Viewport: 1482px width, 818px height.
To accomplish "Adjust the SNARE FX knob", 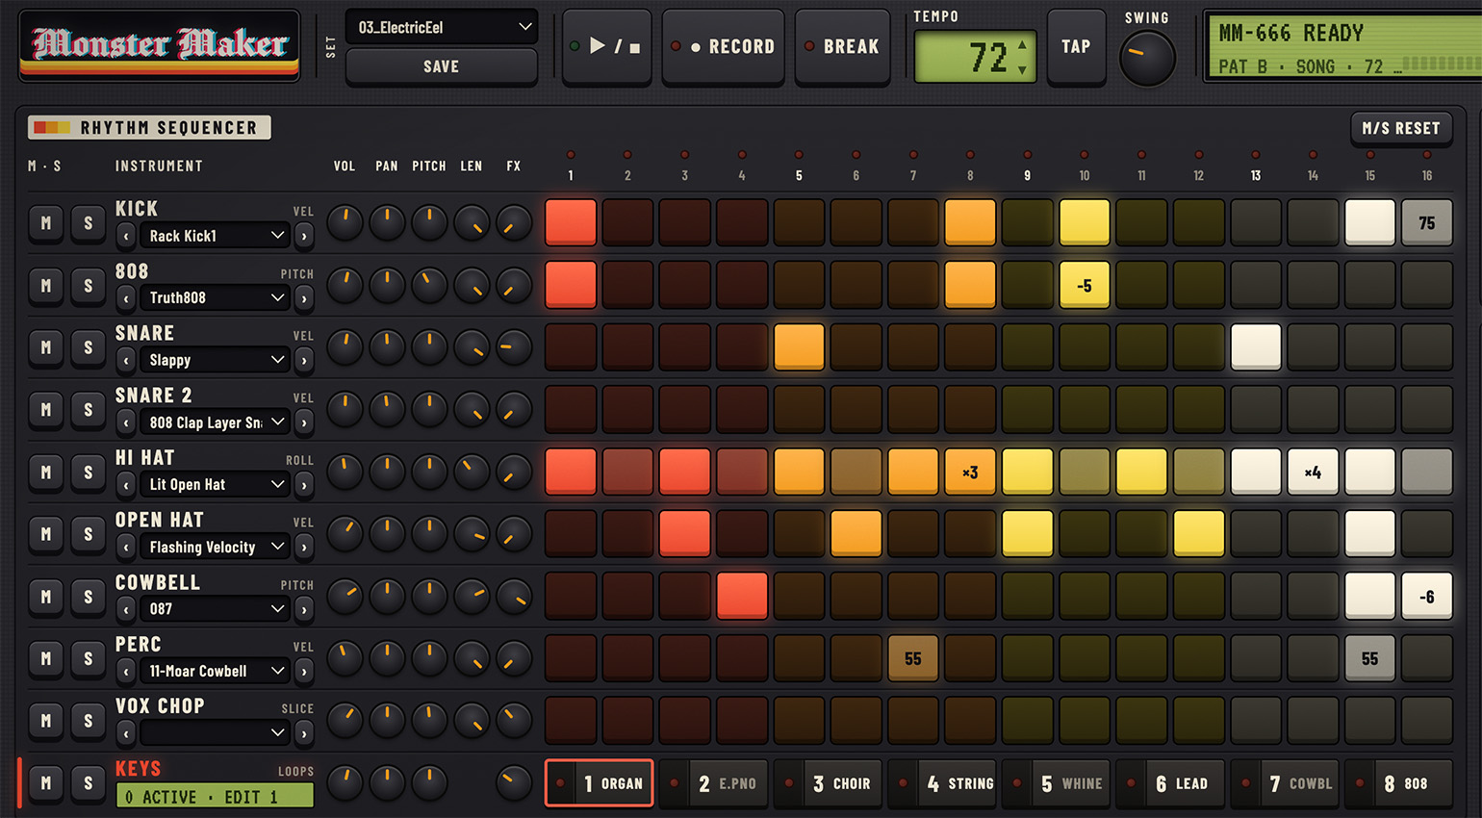I will pos(514,347).
